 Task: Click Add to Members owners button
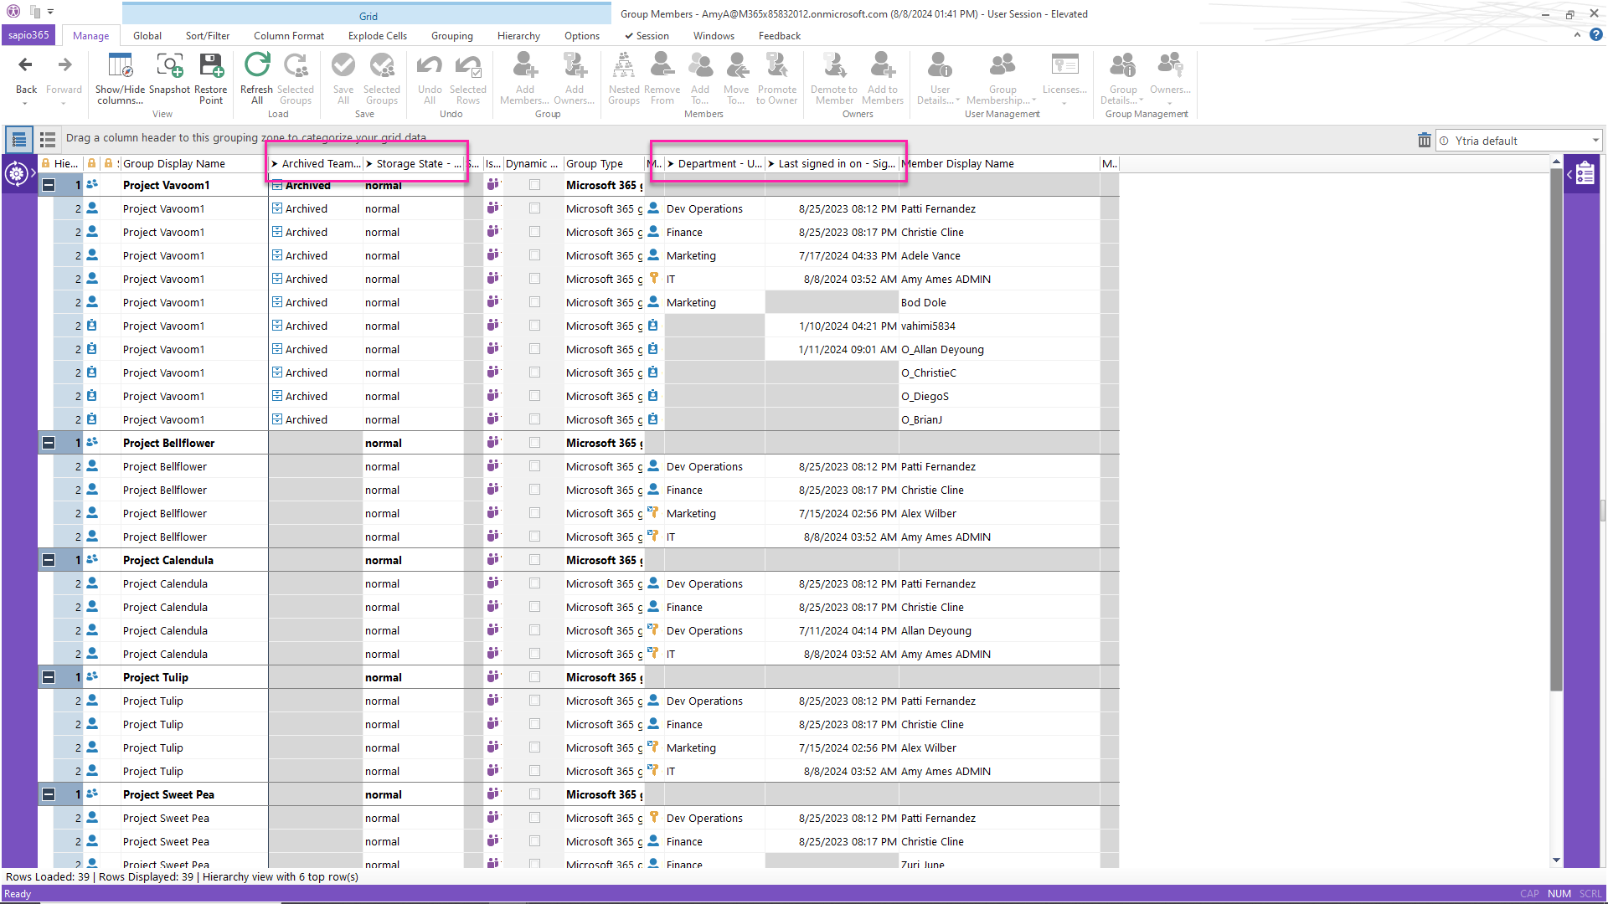[x=883, y=77]
